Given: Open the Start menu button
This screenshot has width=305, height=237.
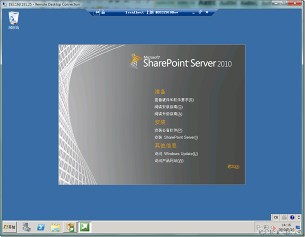Looking at the screenshot, I should coord(9,227).
